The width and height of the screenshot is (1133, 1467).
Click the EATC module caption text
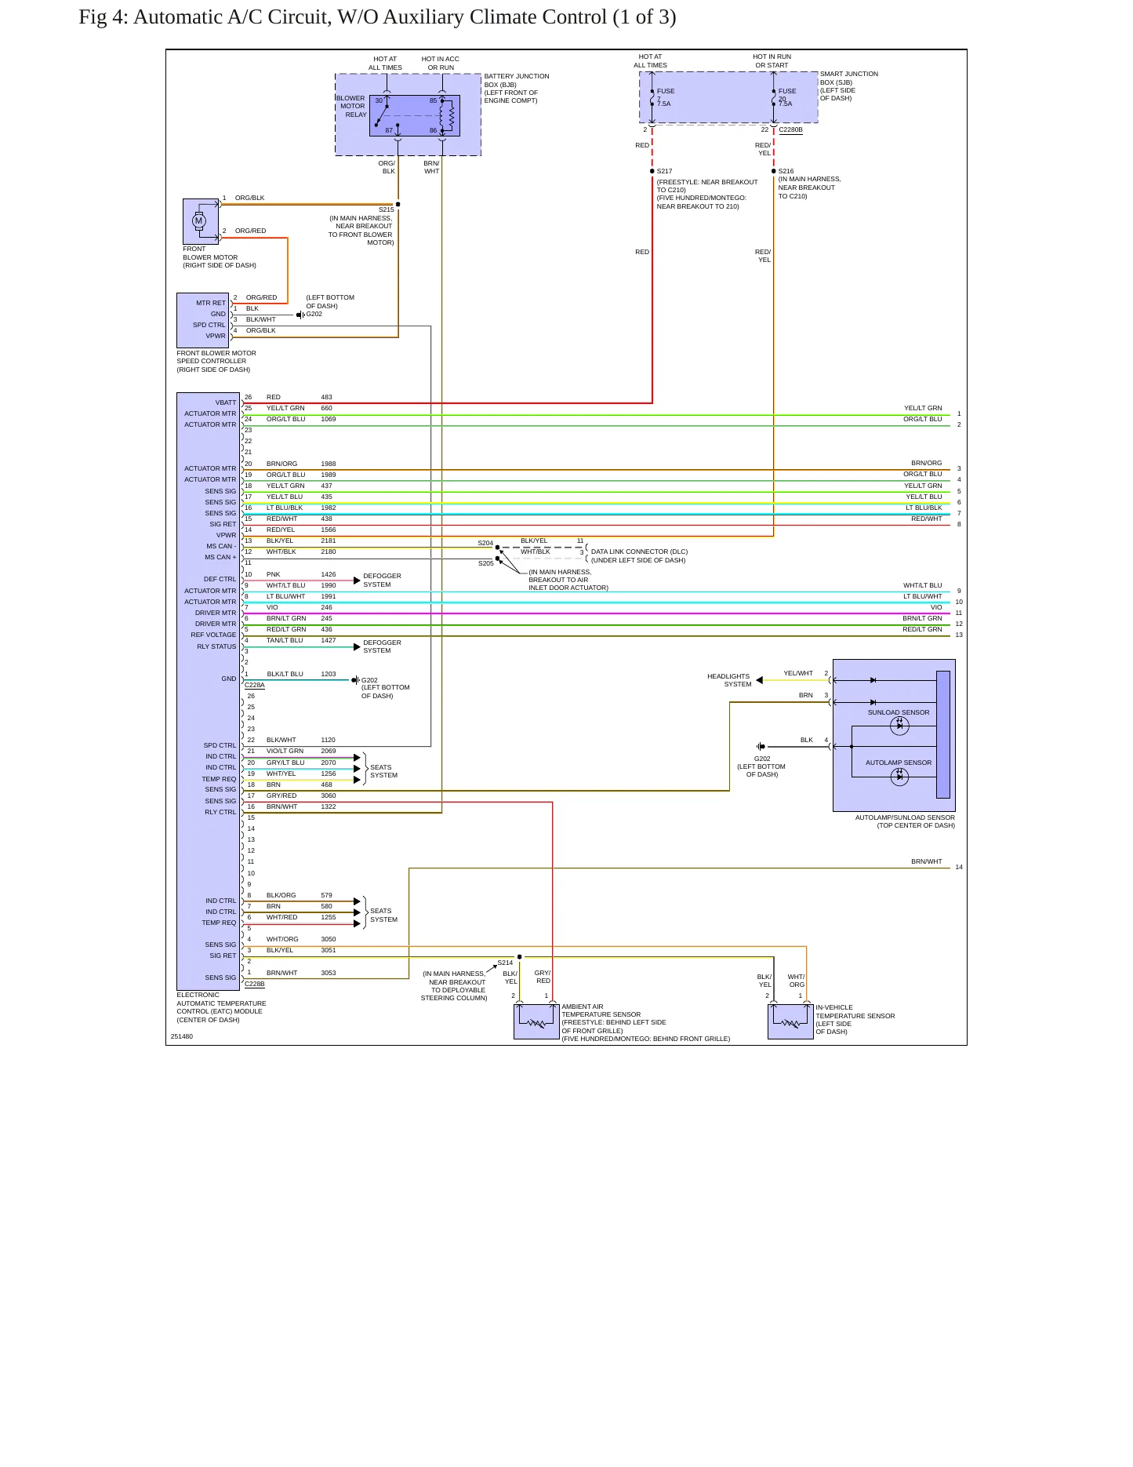tap(221, 1007)
